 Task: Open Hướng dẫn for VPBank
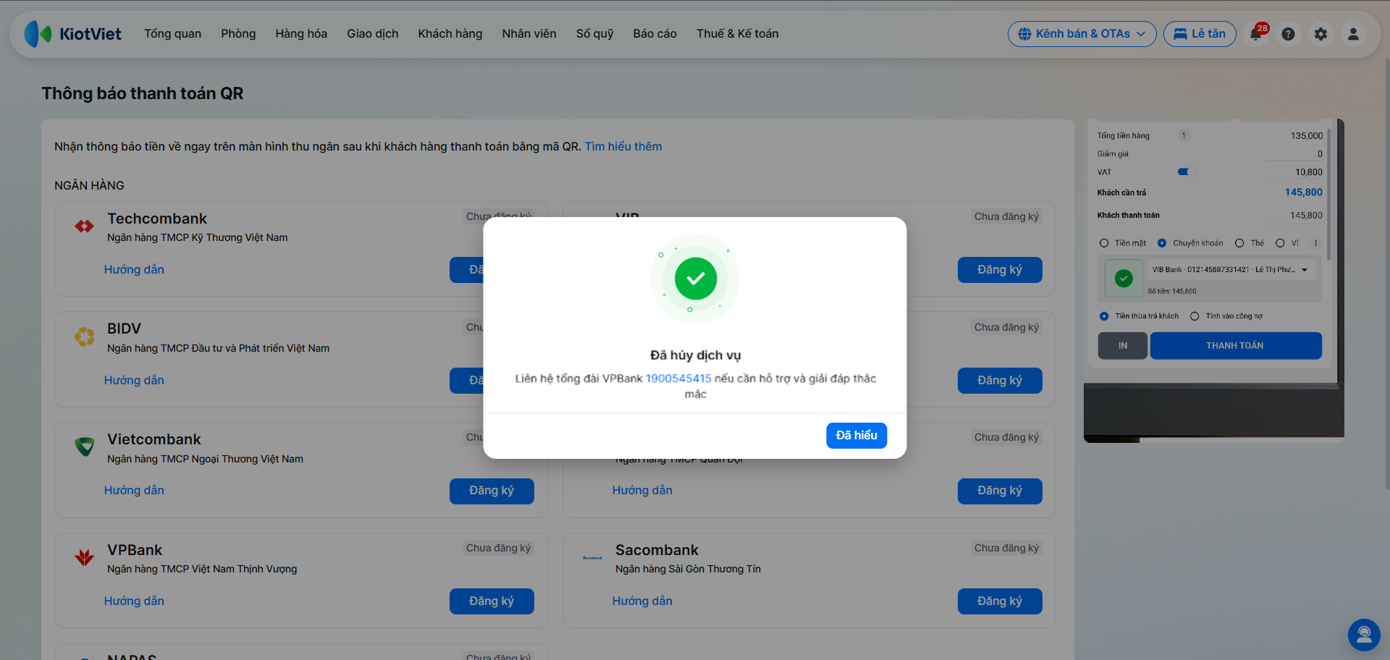click(x=134, y=601)
